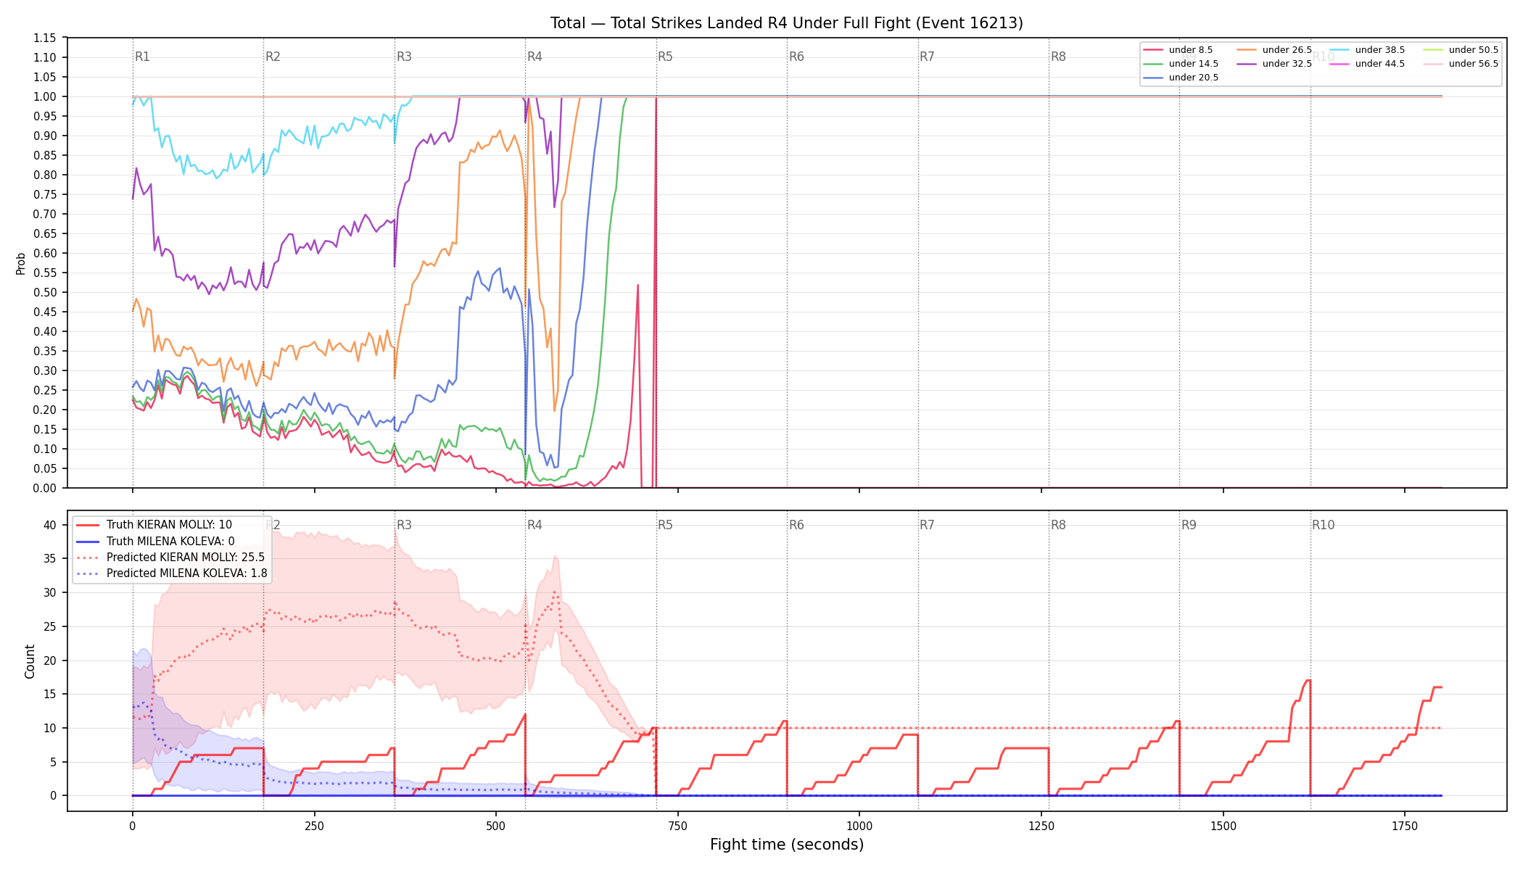1523x870 pixels.
Task: Select the 'under 14.5' legend label
Action: click(x=1194, y=64)
